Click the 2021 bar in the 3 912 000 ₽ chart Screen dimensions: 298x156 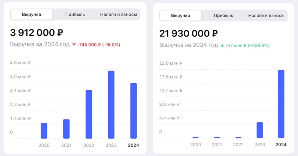66,129
